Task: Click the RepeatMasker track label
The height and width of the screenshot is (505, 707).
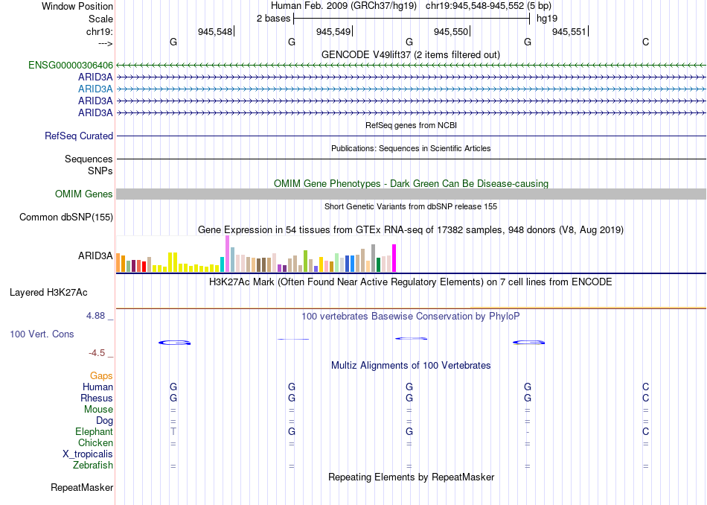Action: [x=82, y=487]
